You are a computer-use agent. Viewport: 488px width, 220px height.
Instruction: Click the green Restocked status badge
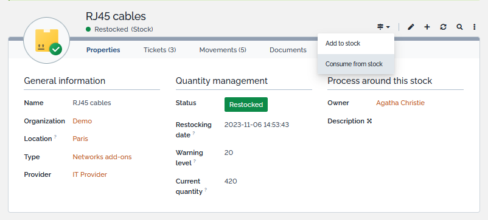(x=246, y=105)
